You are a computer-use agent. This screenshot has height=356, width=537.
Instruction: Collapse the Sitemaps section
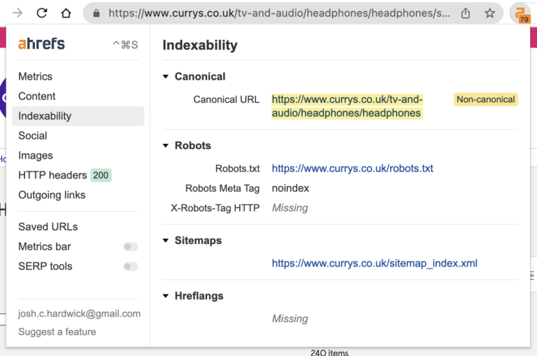coord(166,241)
